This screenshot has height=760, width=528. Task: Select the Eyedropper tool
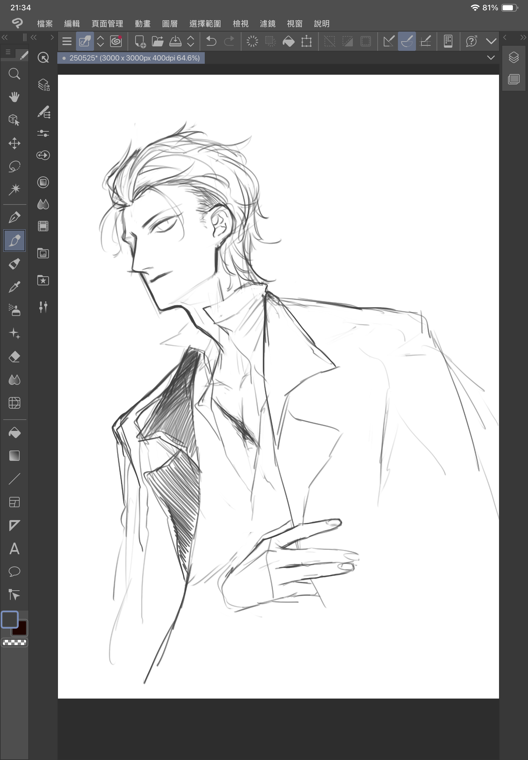(x=14, y=287)
